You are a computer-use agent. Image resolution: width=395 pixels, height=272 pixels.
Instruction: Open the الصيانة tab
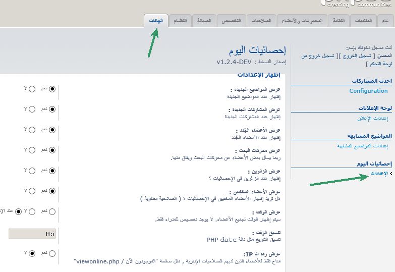(203, 21)
